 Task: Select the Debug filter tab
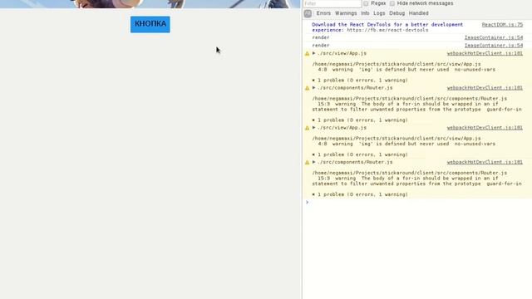[x=397, y=13]
